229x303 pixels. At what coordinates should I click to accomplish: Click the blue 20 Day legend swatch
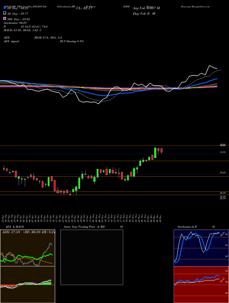5,8
